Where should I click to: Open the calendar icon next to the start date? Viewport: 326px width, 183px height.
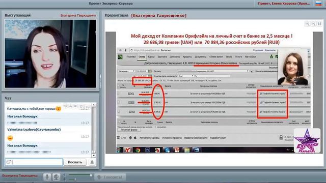150,71
